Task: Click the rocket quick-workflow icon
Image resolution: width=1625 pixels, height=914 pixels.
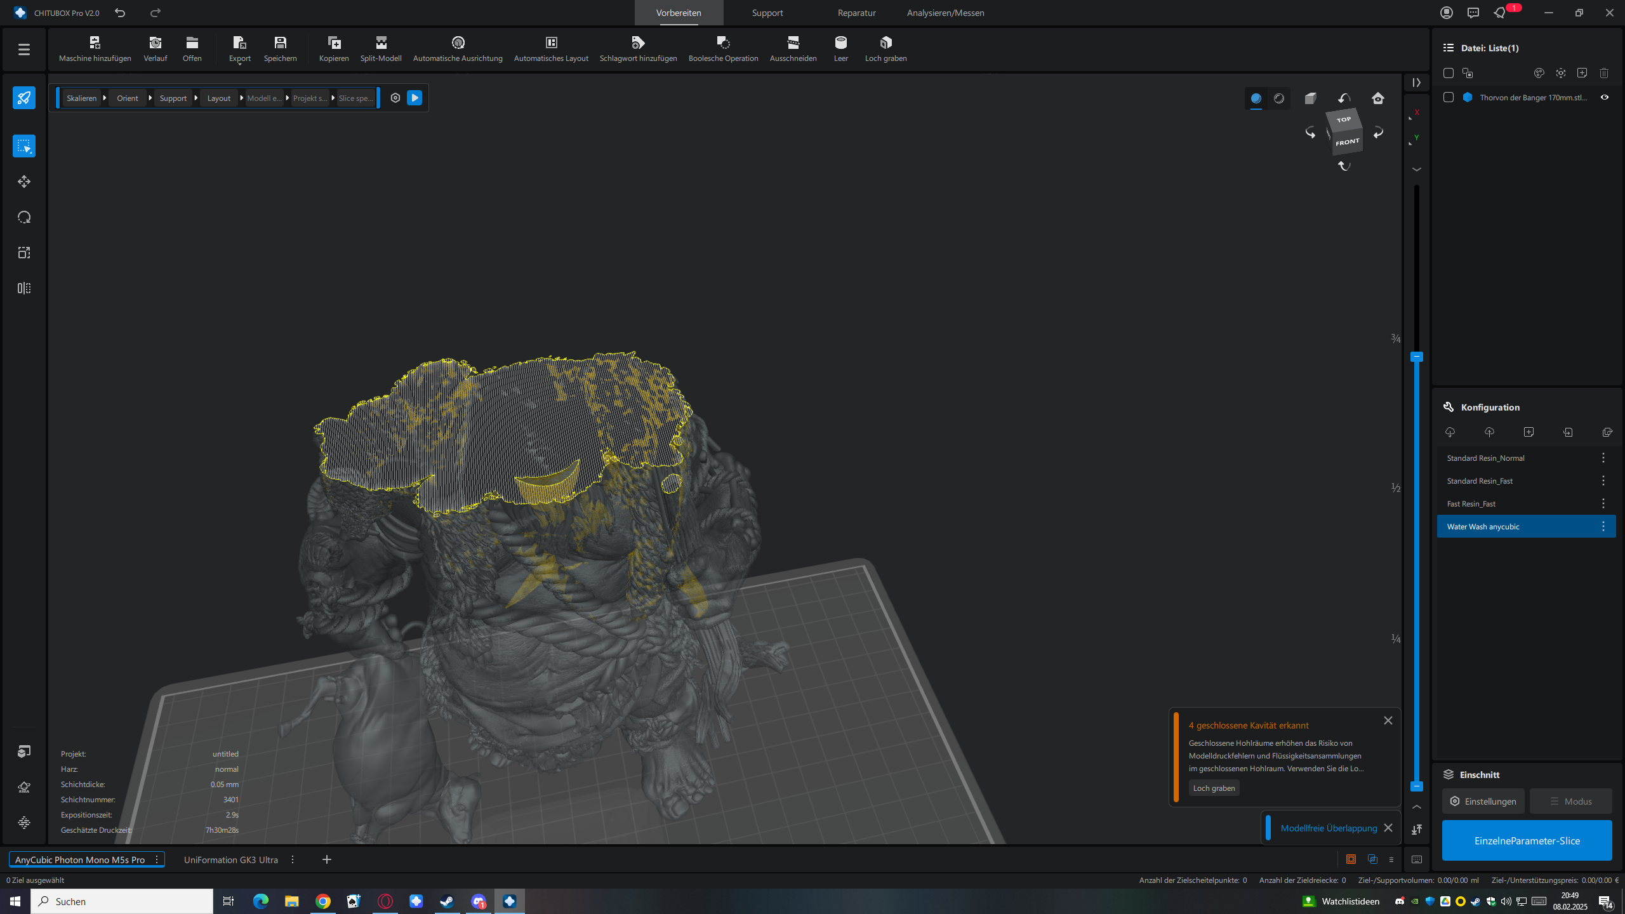Action: pyautogui.click(x=24, y=98)
